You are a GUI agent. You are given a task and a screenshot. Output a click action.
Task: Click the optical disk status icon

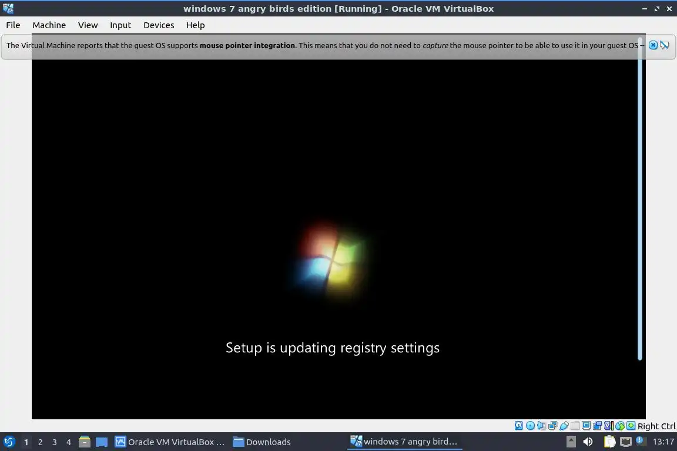pyautogui.click(x=530, y=426)
